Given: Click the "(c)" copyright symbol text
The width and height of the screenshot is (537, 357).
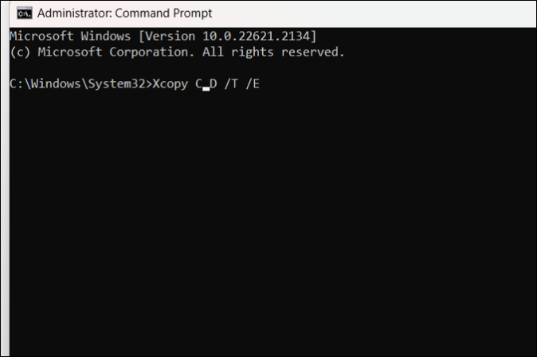Looking at the screenshot, I should (x=21, y=52).
